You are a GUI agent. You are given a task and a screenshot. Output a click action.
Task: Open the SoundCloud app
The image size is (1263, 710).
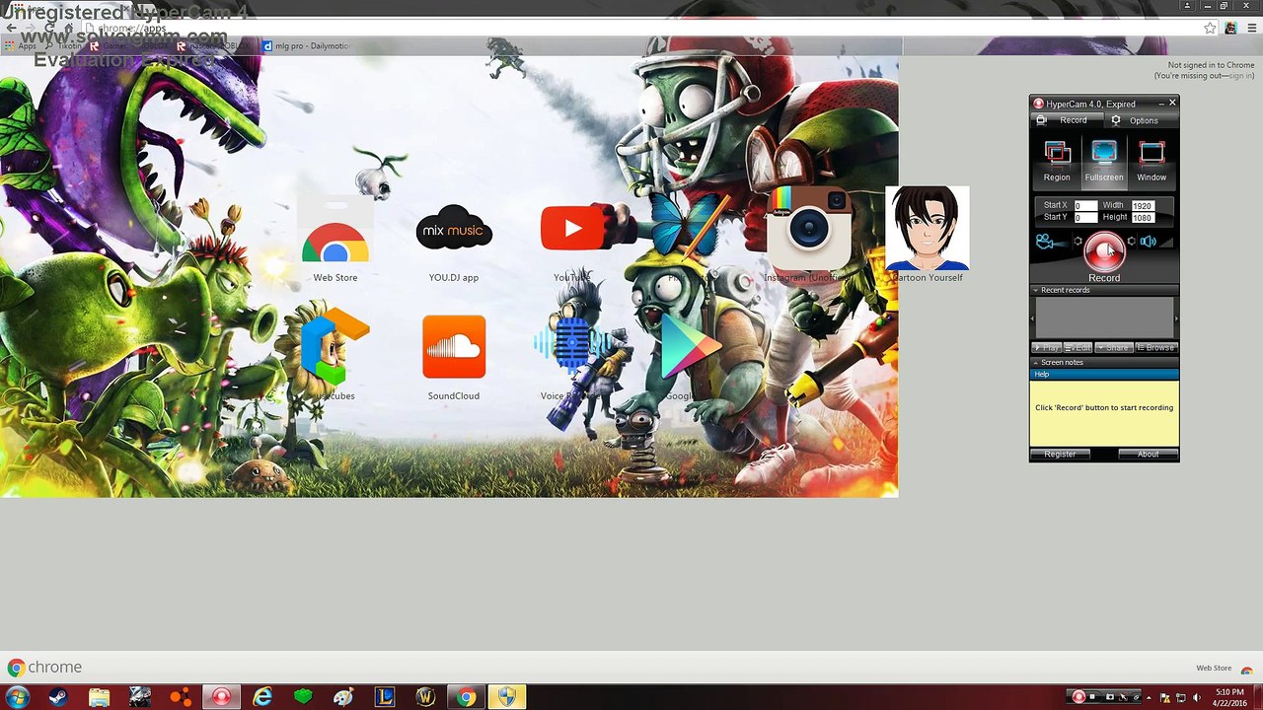(x=454, y=347)
